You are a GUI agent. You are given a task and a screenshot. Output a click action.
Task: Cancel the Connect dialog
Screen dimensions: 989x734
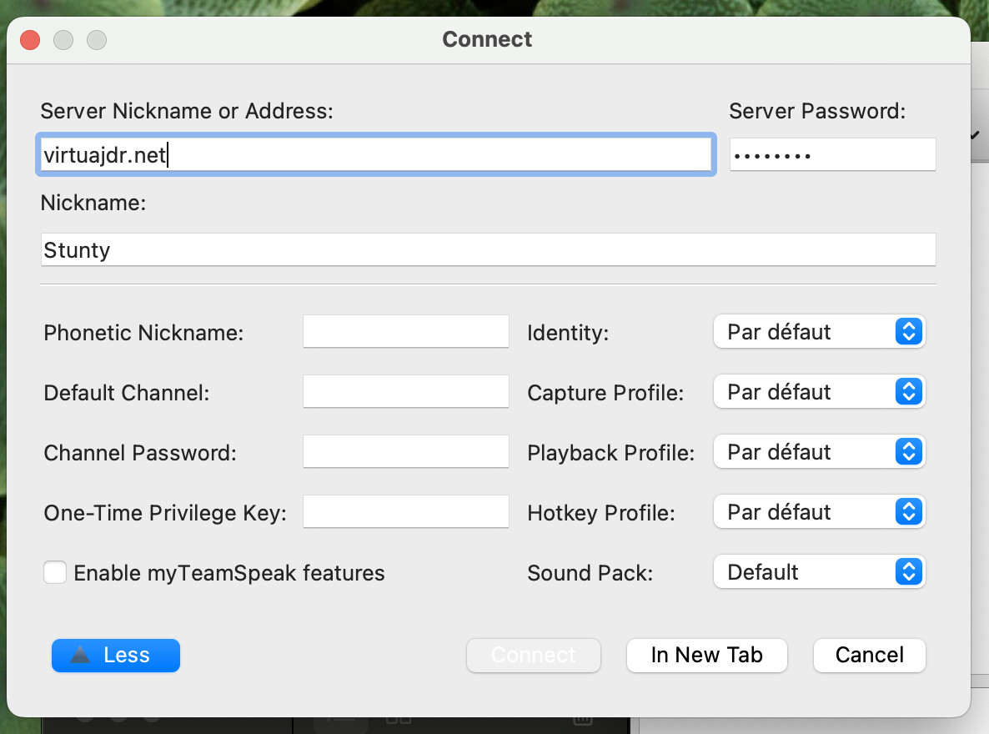point(869,656)
